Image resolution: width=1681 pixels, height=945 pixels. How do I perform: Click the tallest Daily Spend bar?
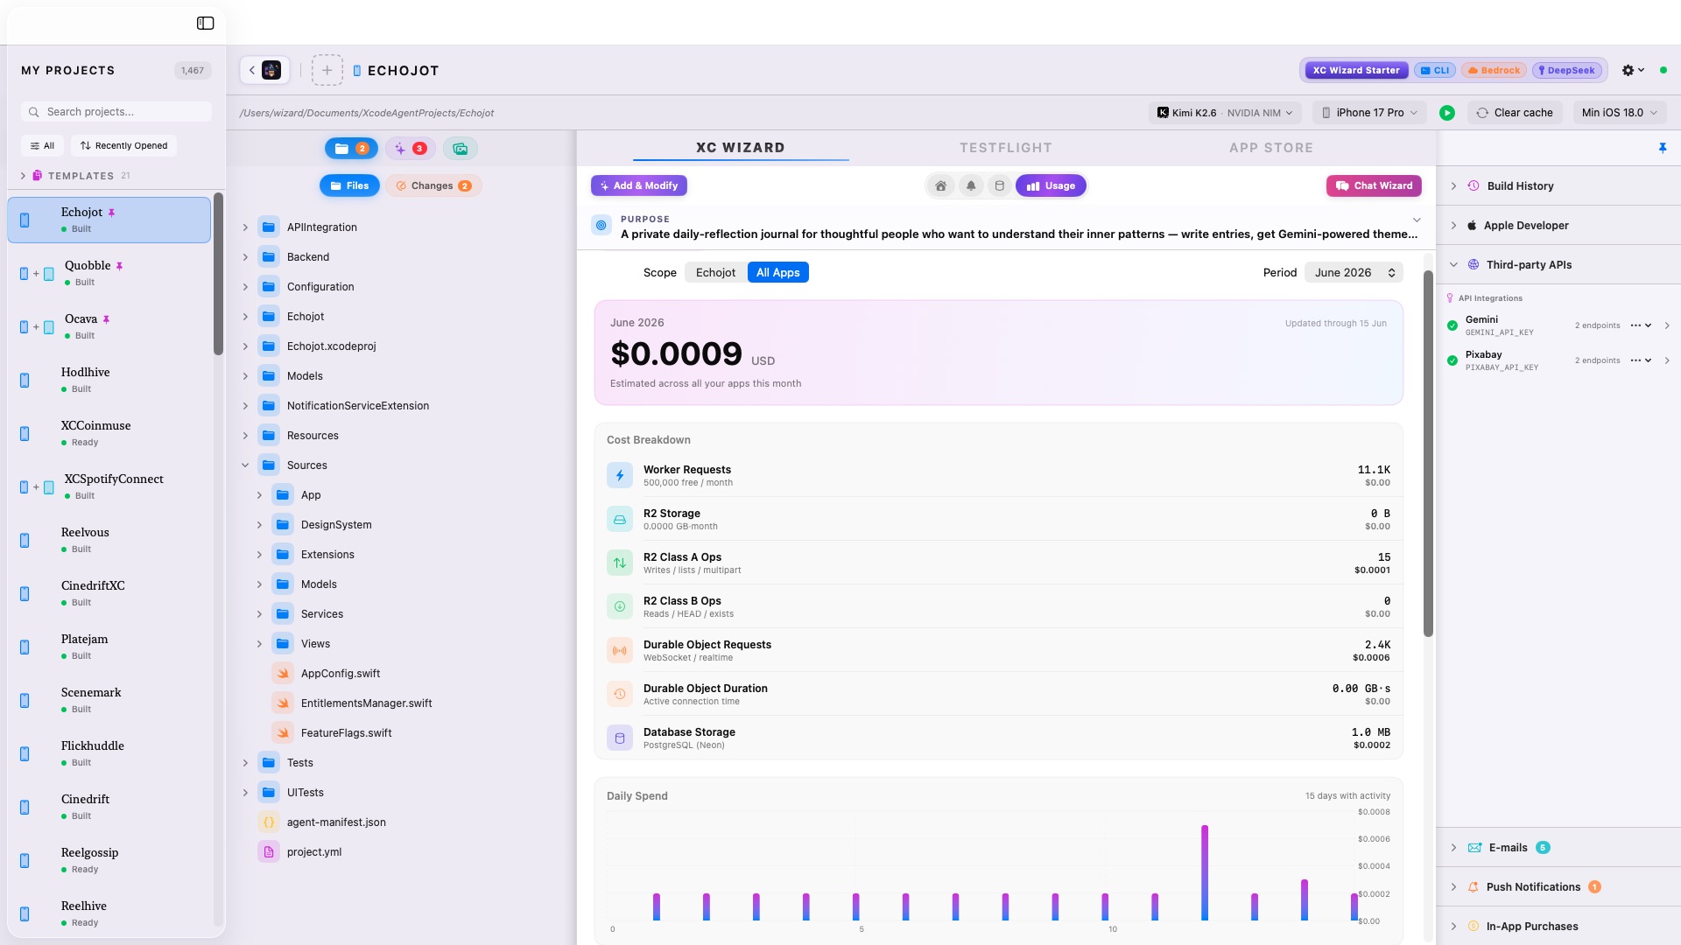[1205, 872]
